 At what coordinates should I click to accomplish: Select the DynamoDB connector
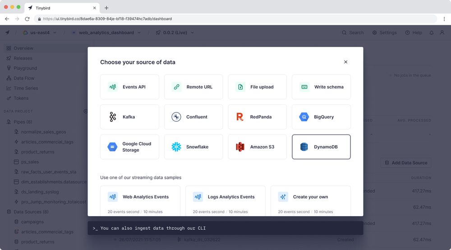pos(321,147)
